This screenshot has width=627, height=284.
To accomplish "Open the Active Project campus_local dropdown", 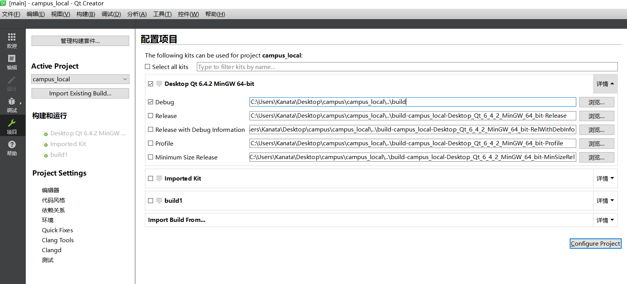I will [80, 79].
